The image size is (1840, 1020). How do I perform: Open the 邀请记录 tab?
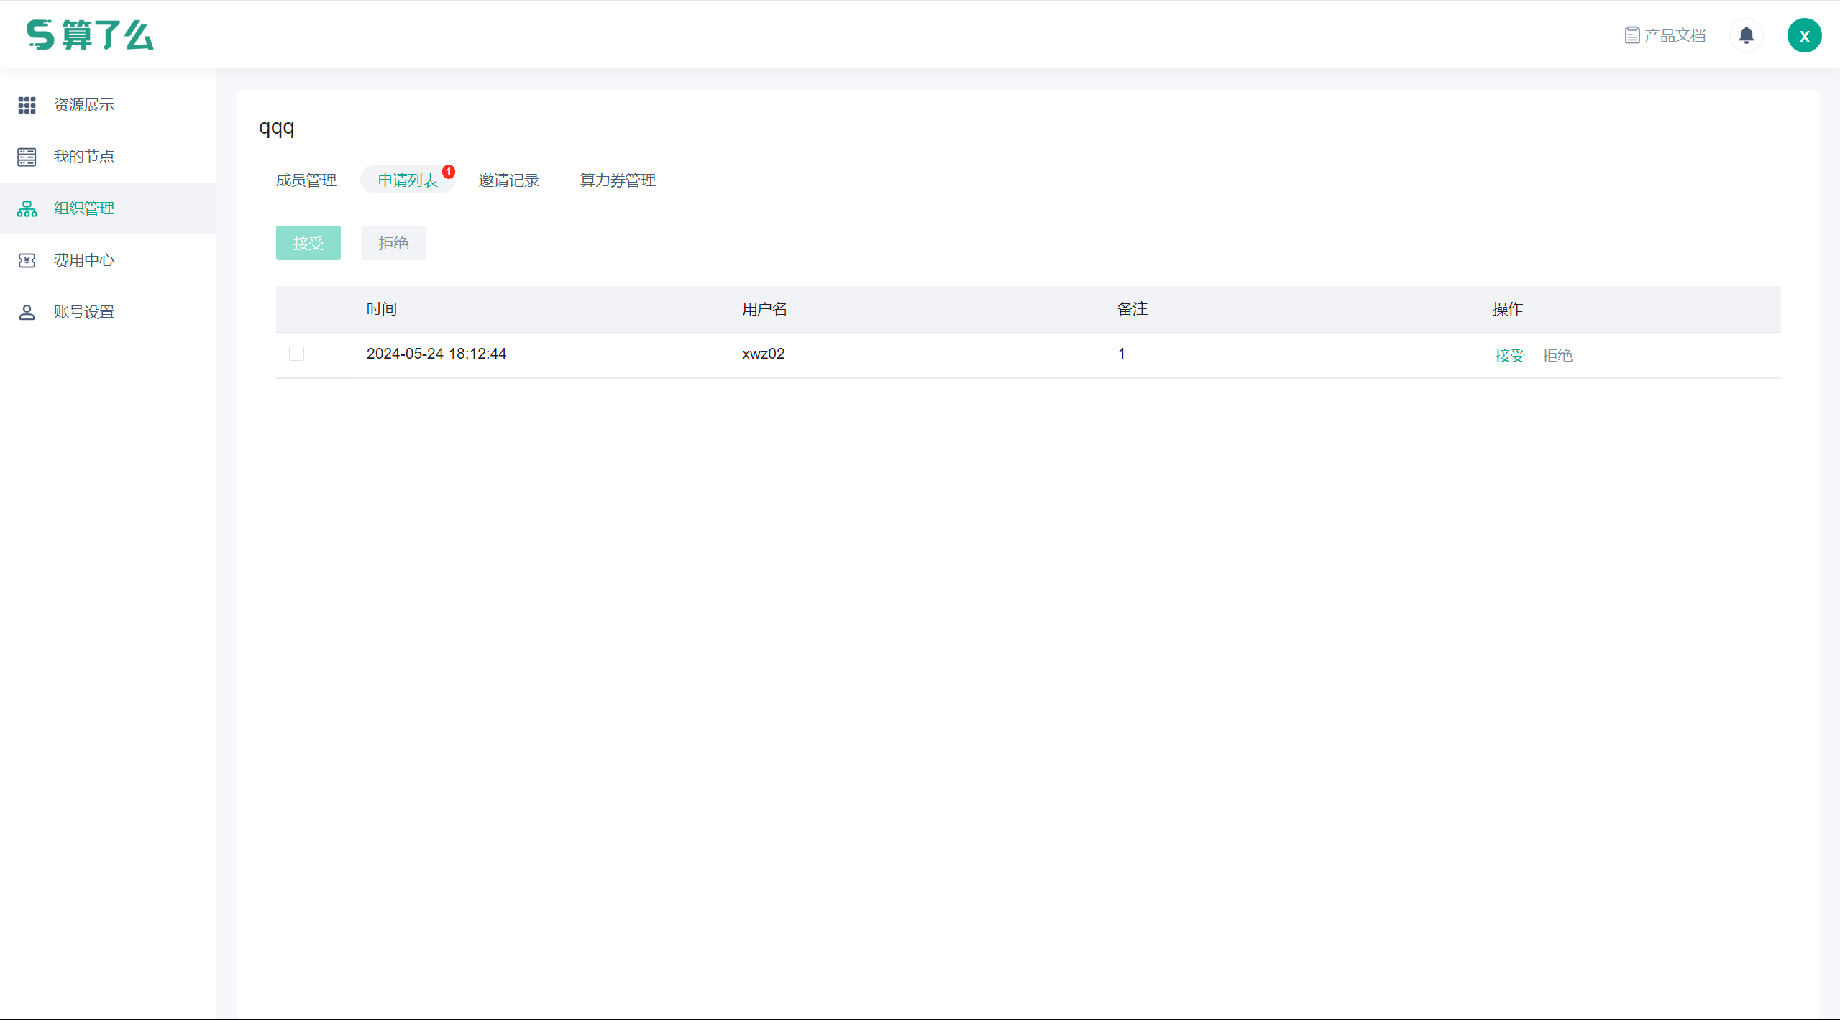pyautogui.click(x=509, y=180)
